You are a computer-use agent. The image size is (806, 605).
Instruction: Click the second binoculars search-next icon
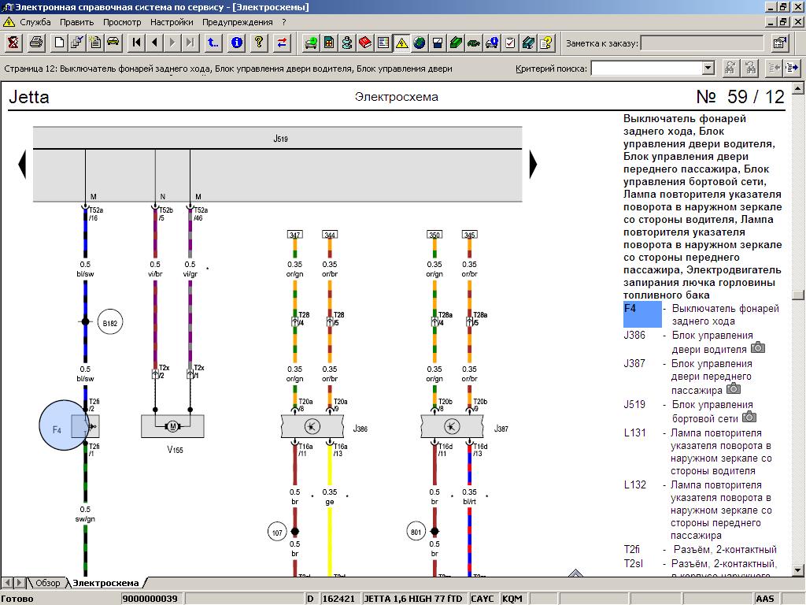[750, 68]
